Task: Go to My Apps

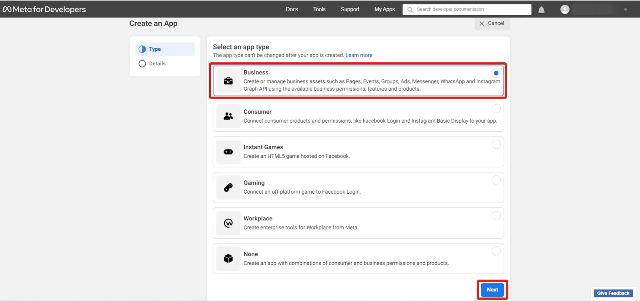Action: (x=384, y=9)
